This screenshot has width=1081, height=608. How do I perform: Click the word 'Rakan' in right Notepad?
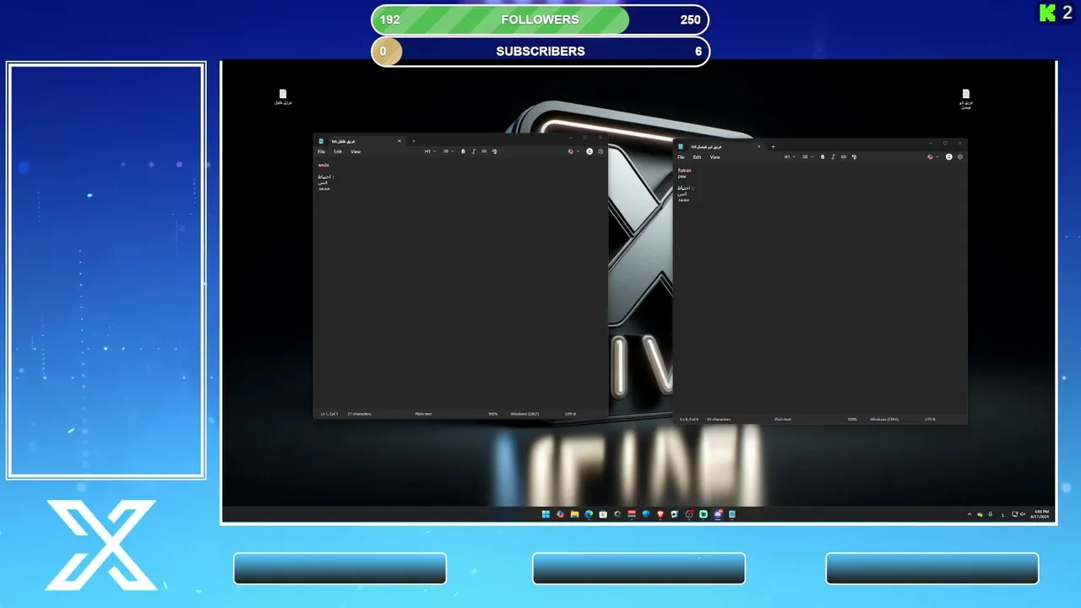(684, 170)
